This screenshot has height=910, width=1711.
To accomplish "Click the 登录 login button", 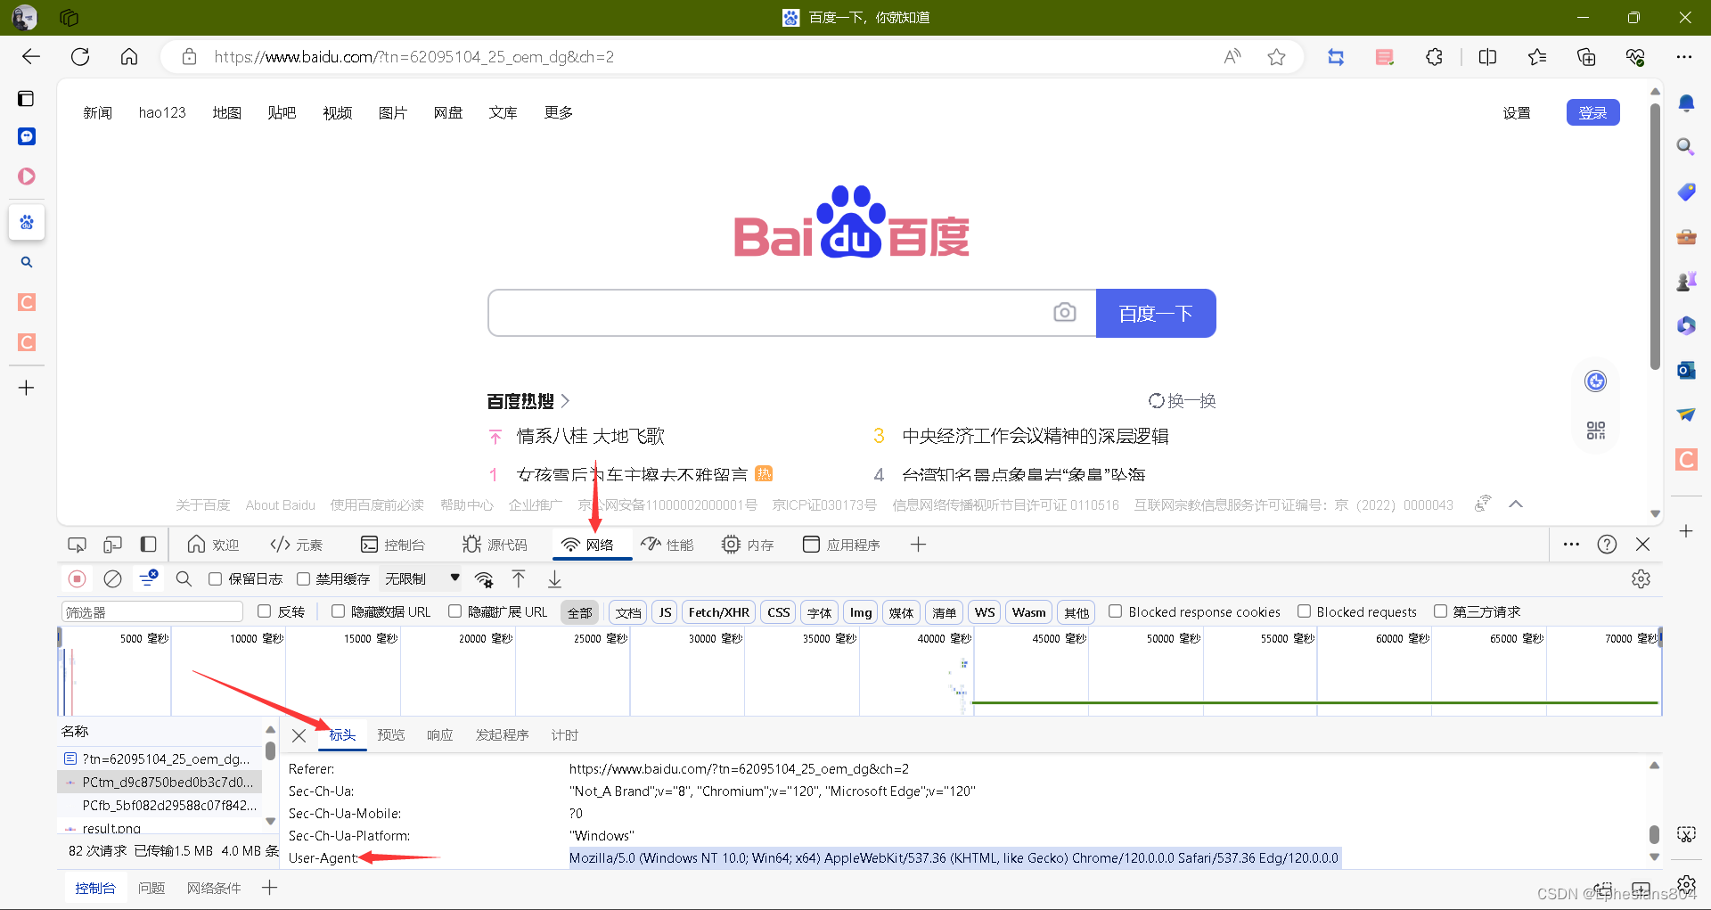I will coord(1592,112).
